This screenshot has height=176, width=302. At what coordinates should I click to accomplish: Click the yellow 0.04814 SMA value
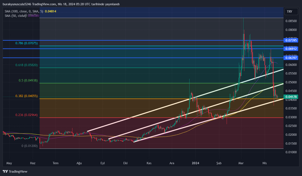(x=50, y=11)
